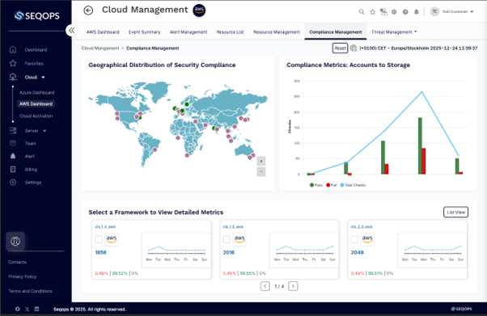The height and width of the screenshot is (316, 487).
Task: Click the AWS logo on cis_1_4_aws card
Action: coord(111,239)
